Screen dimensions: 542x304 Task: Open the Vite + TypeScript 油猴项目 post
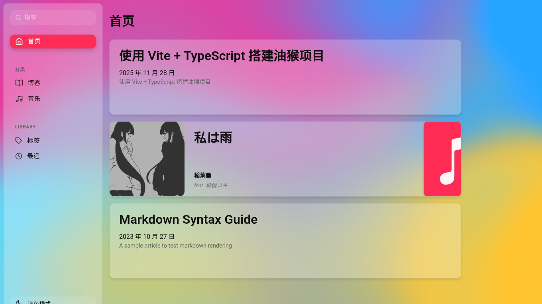click(x=285, y=77)
